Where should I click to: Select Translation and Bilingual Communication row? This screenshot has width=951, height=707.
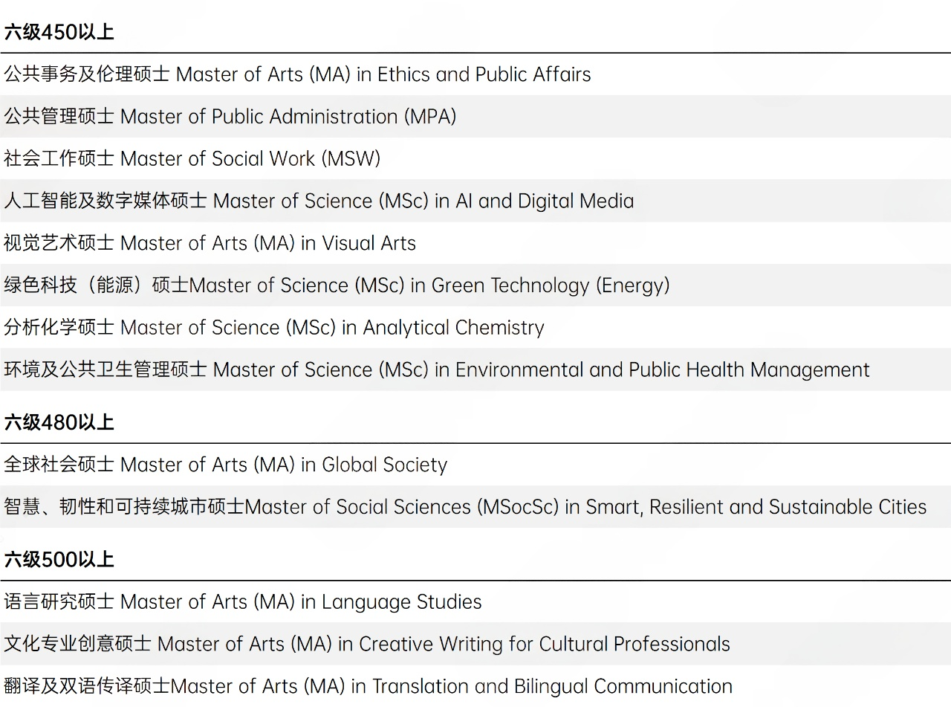click(x=368, y=686)
